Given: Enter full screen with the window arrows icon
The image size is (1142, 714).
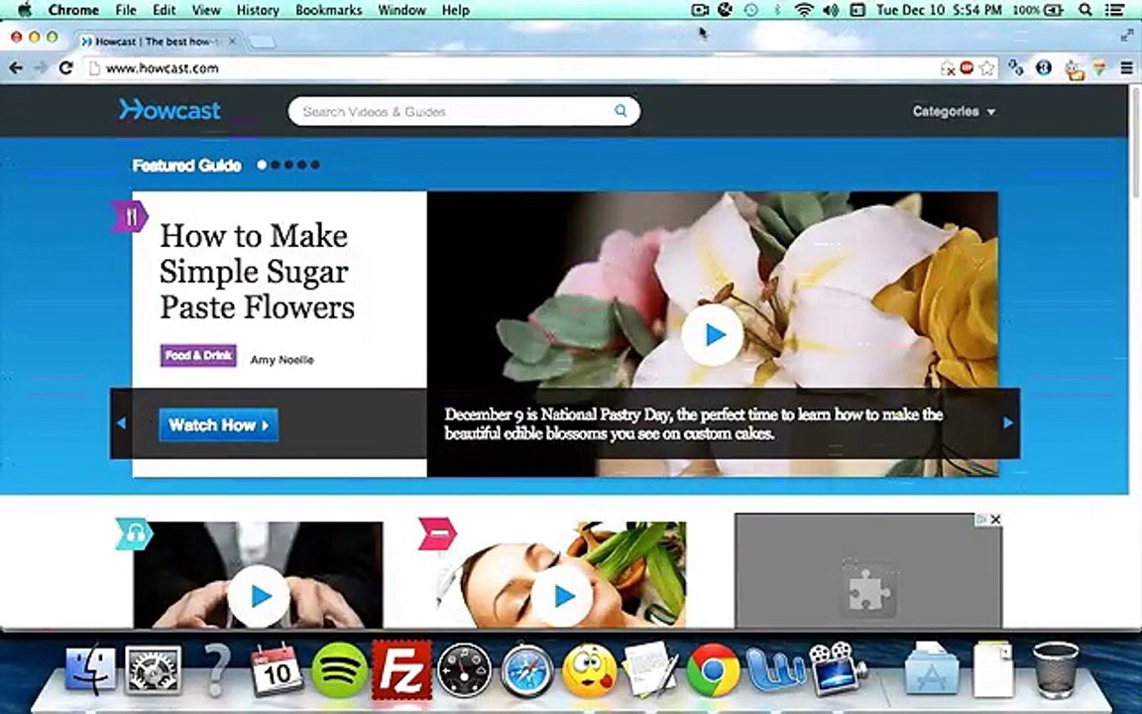Looking at the screenshot, I should pyautogui.click(x=1126, y=36).
